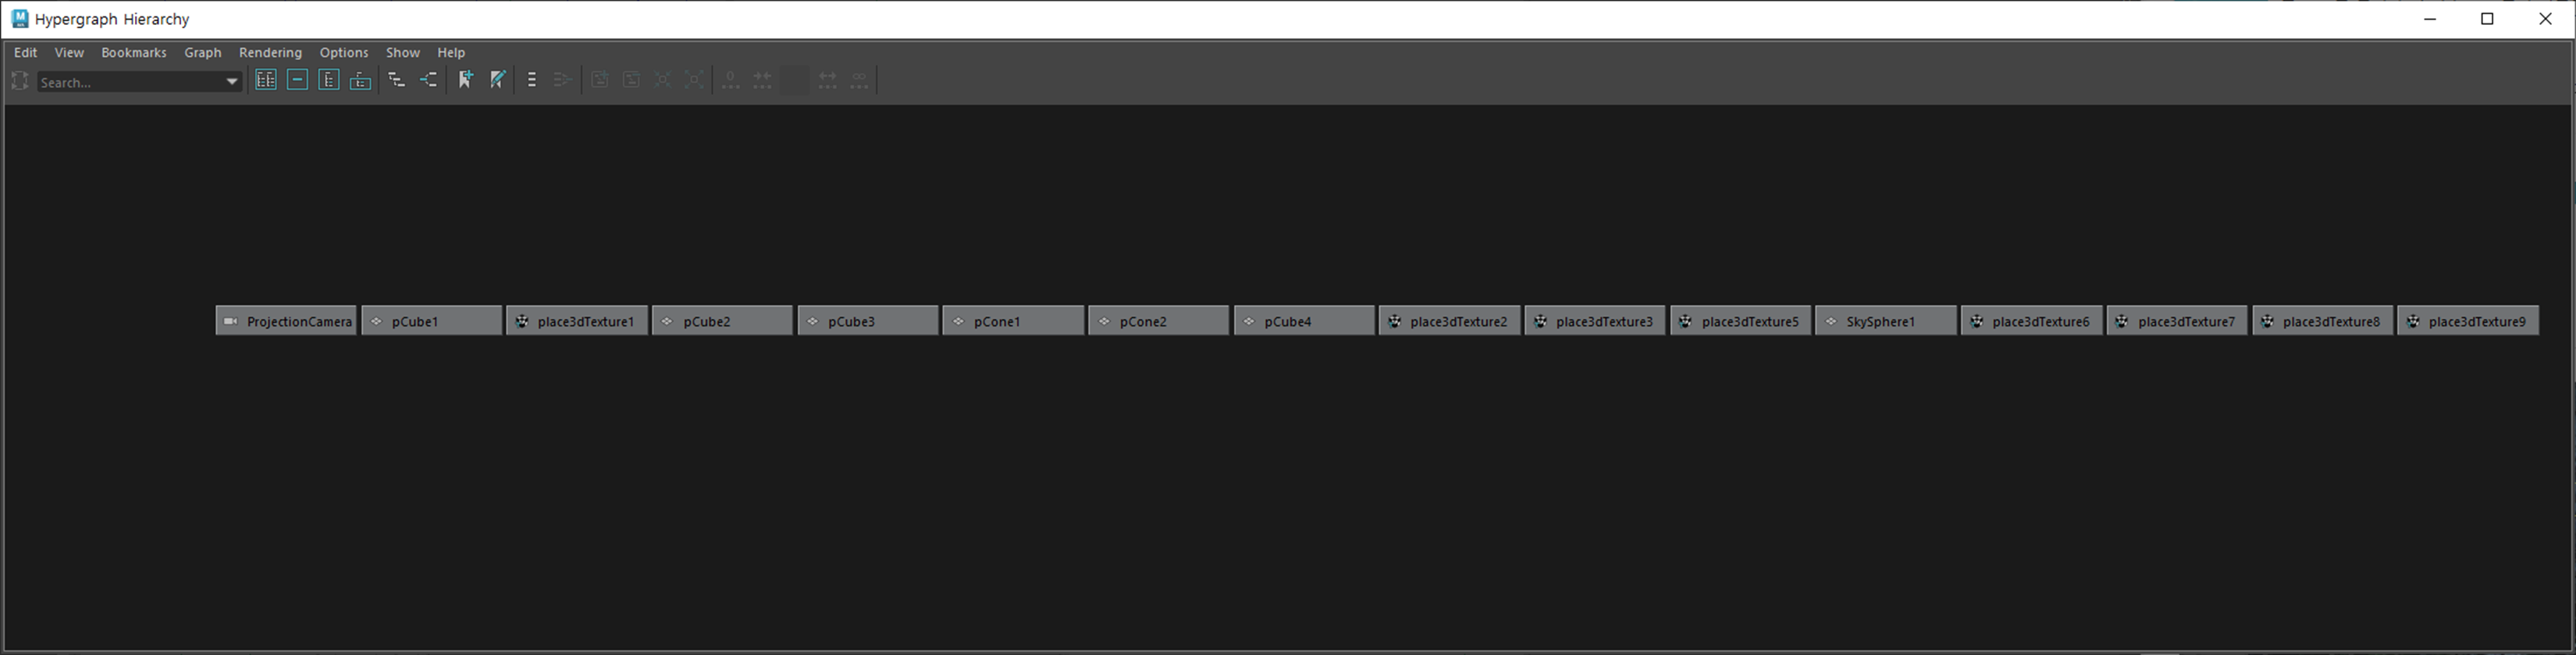Screen dimensions: 2576x655
Task: Minimize the Hypergraph Hierarchy window
Action: click(x=2430, y=19)
